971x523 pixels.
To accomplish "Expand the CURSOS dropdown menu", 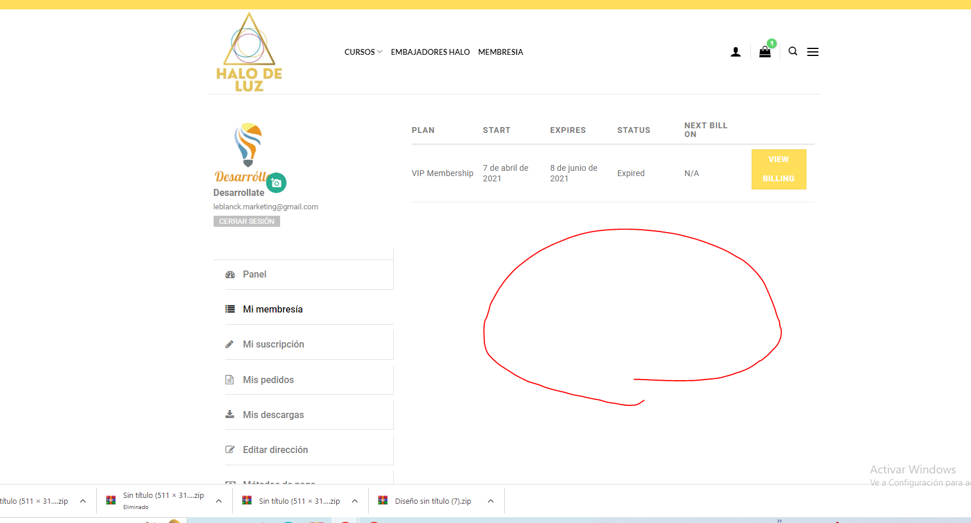I will coord(363,52).
